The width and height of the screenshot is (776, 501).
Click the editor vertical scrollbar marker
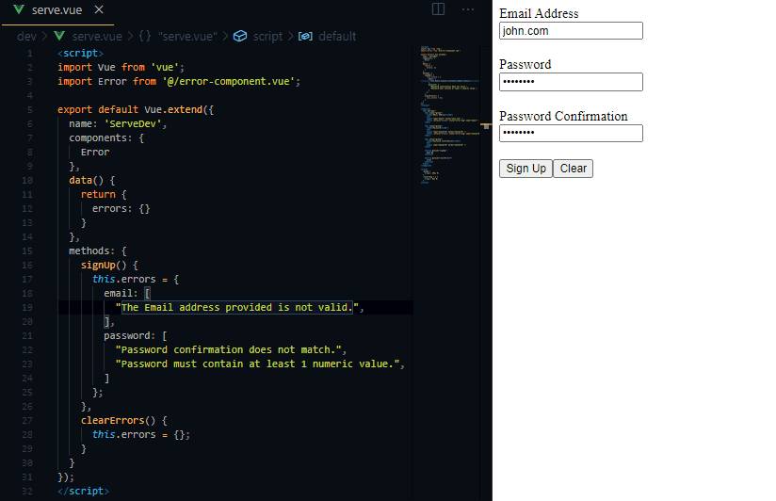tap(486, 126)
